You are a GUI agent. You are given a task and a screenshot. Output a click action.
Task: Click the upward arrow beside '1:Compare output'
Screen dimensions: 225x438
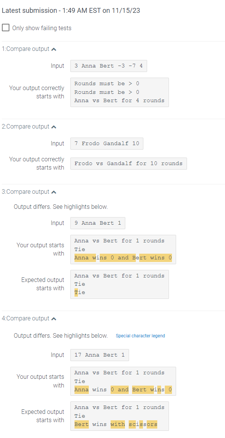coord(54,49)
